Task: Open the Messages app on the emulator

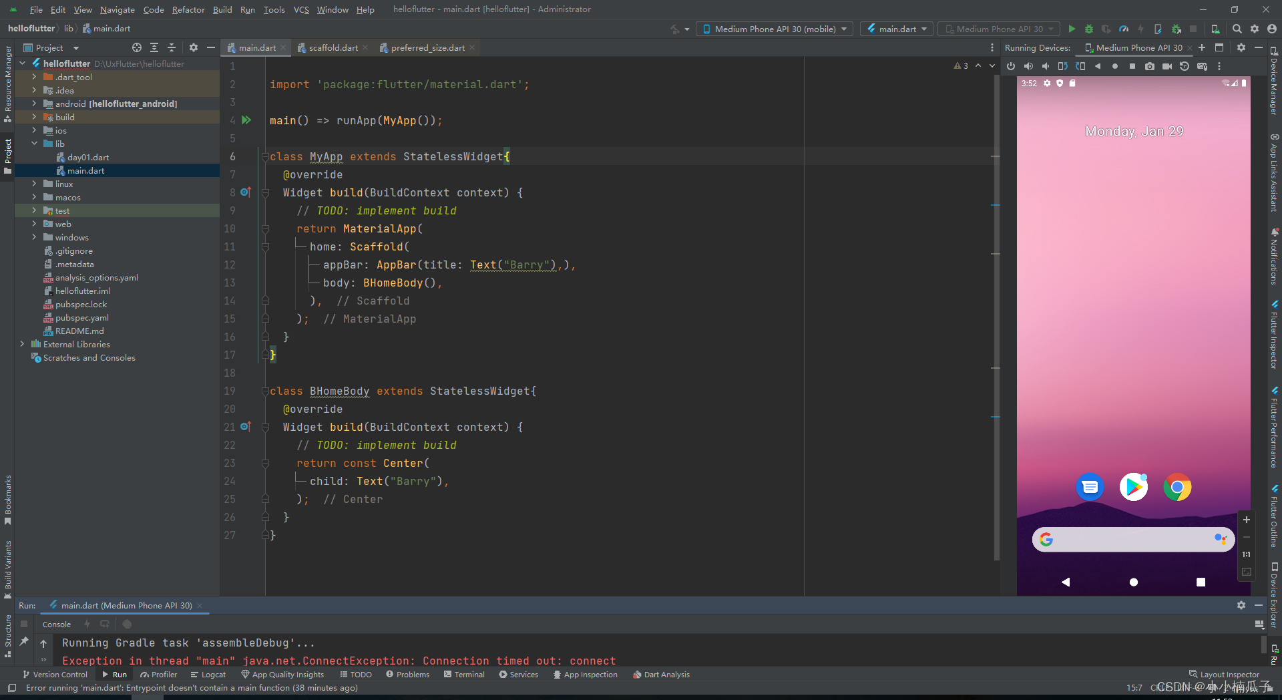Action: pyautogui.click(x=1090, y=487)
